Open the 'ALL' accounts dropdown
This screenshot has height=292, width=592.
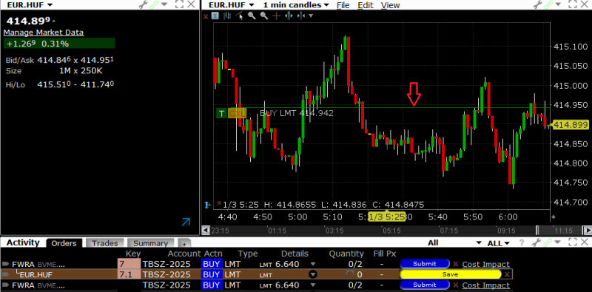(x=498, y=243)
